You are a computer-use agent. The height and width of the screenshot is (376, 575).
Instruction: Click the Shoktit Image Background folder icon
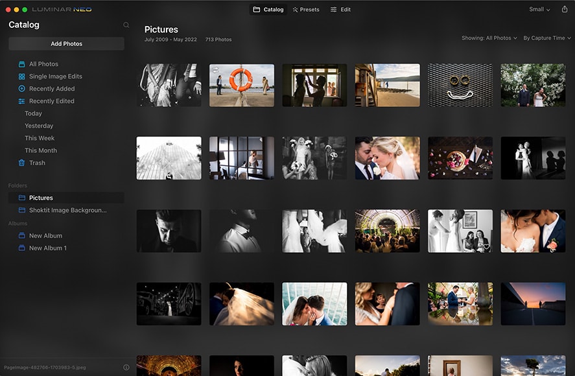click(21, 210)
